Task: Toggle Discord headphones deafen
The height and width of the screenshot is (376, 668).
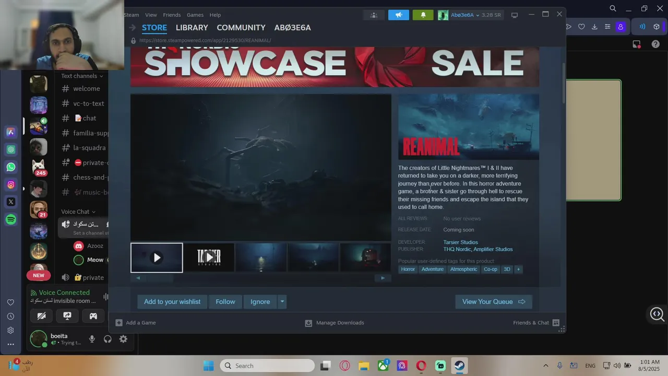Action: pos(108,339)
